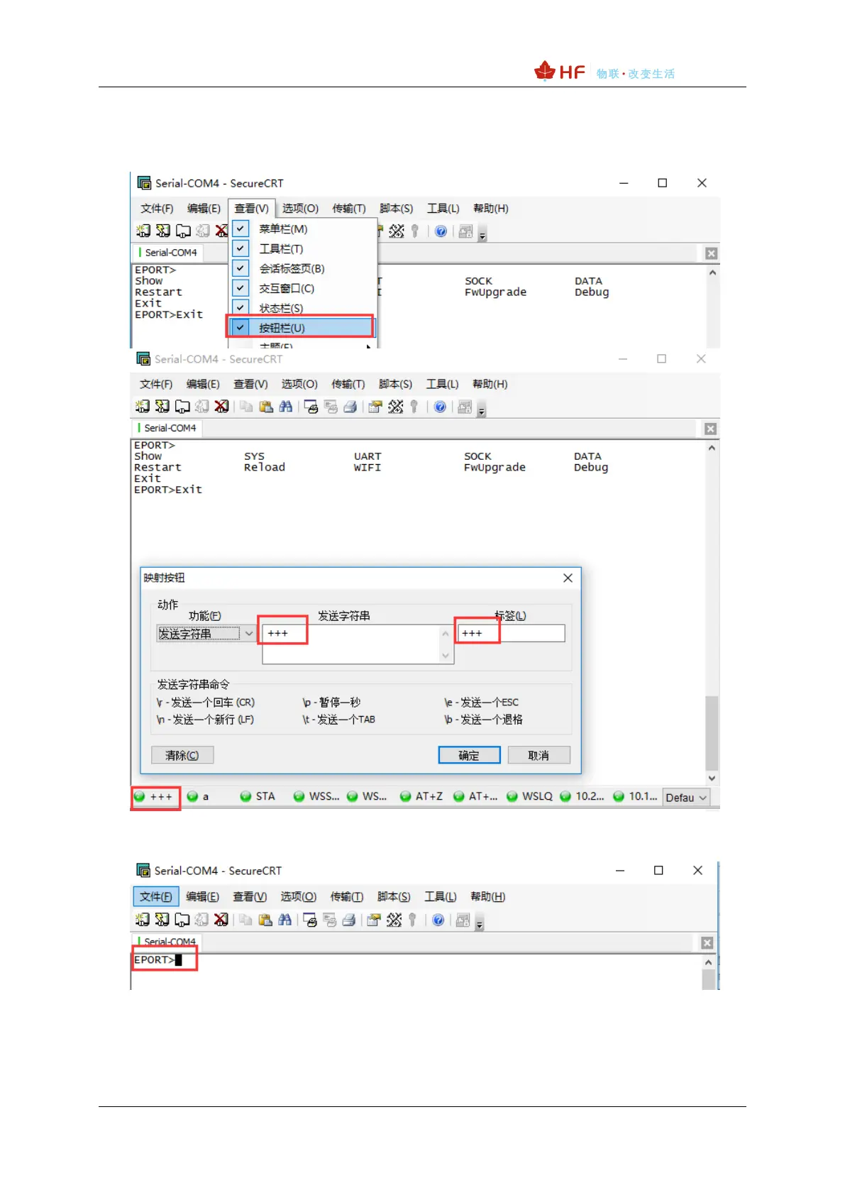Click Connect icon in the 映射按钮 dialog window toolbar
Screen dimensions: 845x1195
click(x=143, y=407)
